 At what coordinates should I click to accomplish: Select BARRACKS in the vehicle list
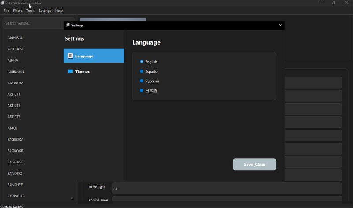pos(16,196)
